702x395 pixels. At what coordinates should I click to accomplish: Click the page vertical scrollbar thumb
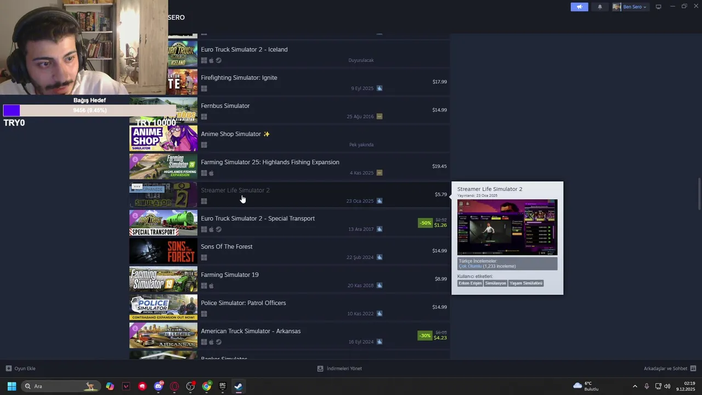coord(699,193)
